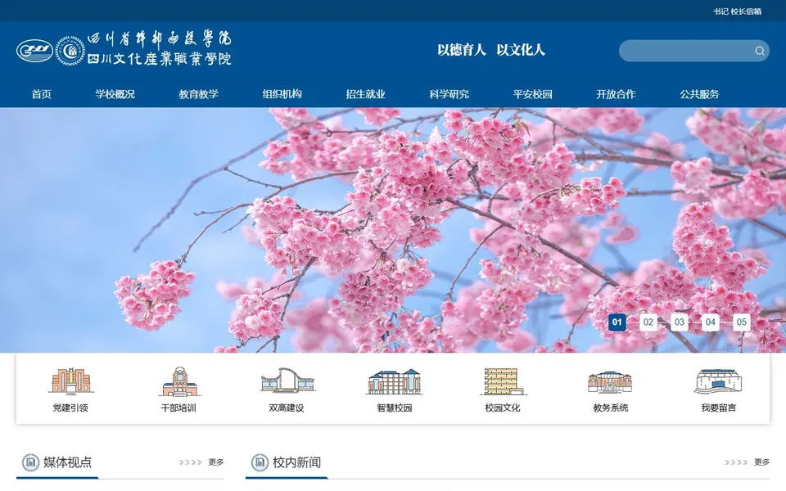Click 更多 beside 校内新闻

[761, 462]
